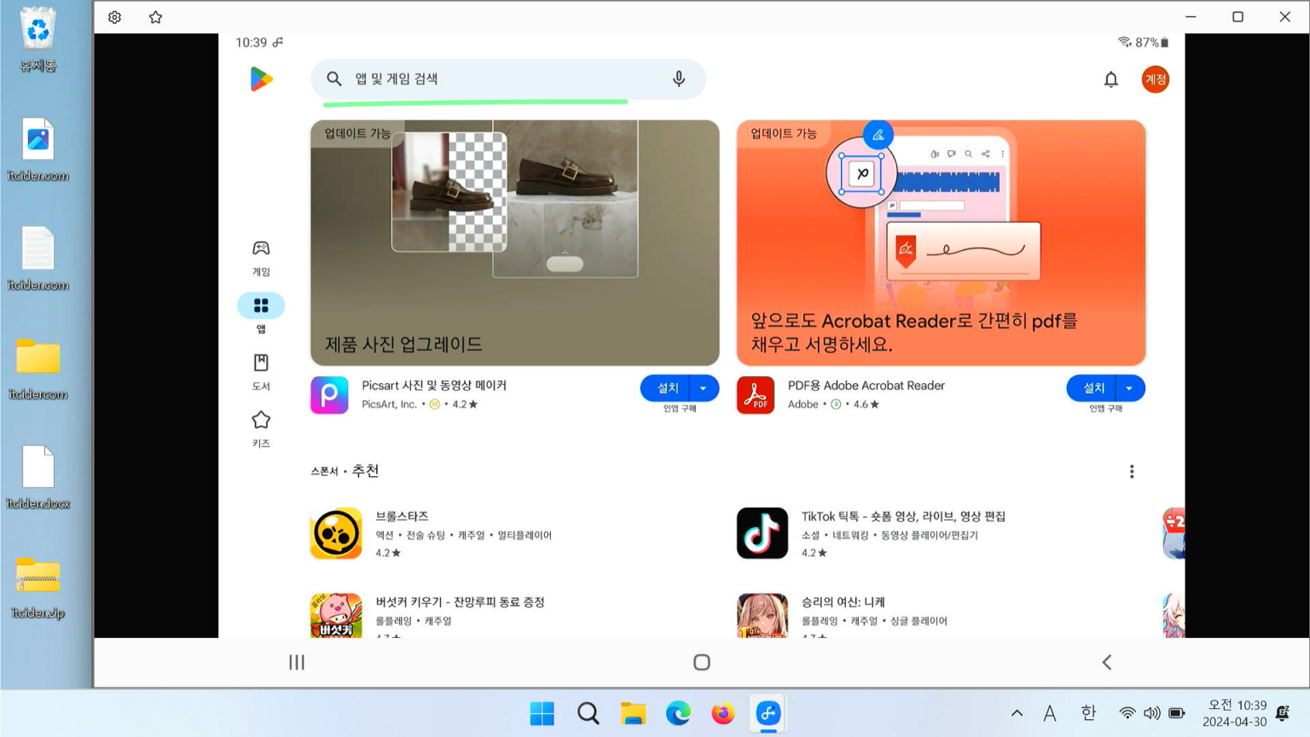
Task: Open the 계정 account avatar
Action: (1156, 79)
